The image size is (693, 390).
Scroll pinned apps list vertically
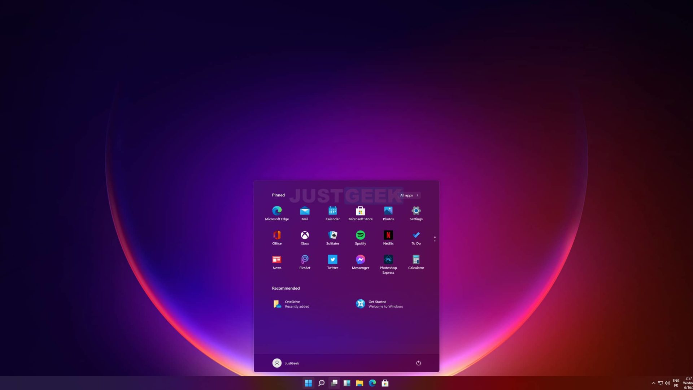[434, 238]
